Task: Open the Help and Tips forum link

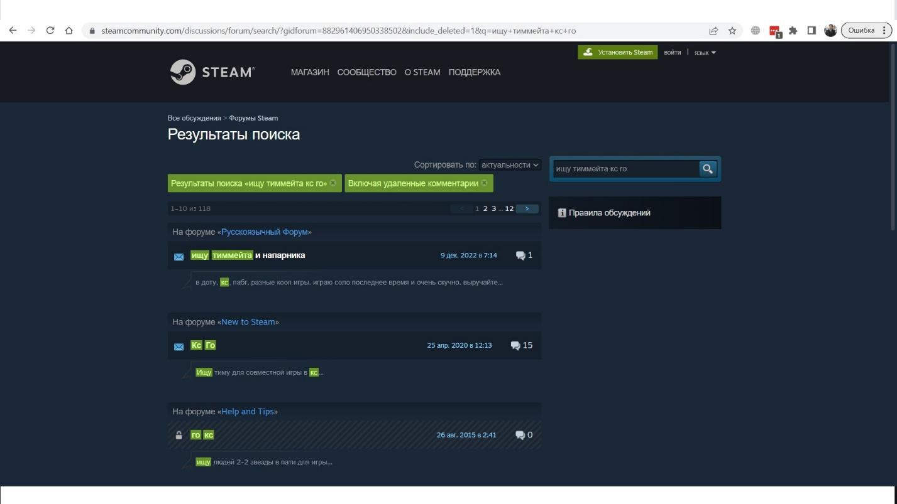Action: click(x=248, y=412)
